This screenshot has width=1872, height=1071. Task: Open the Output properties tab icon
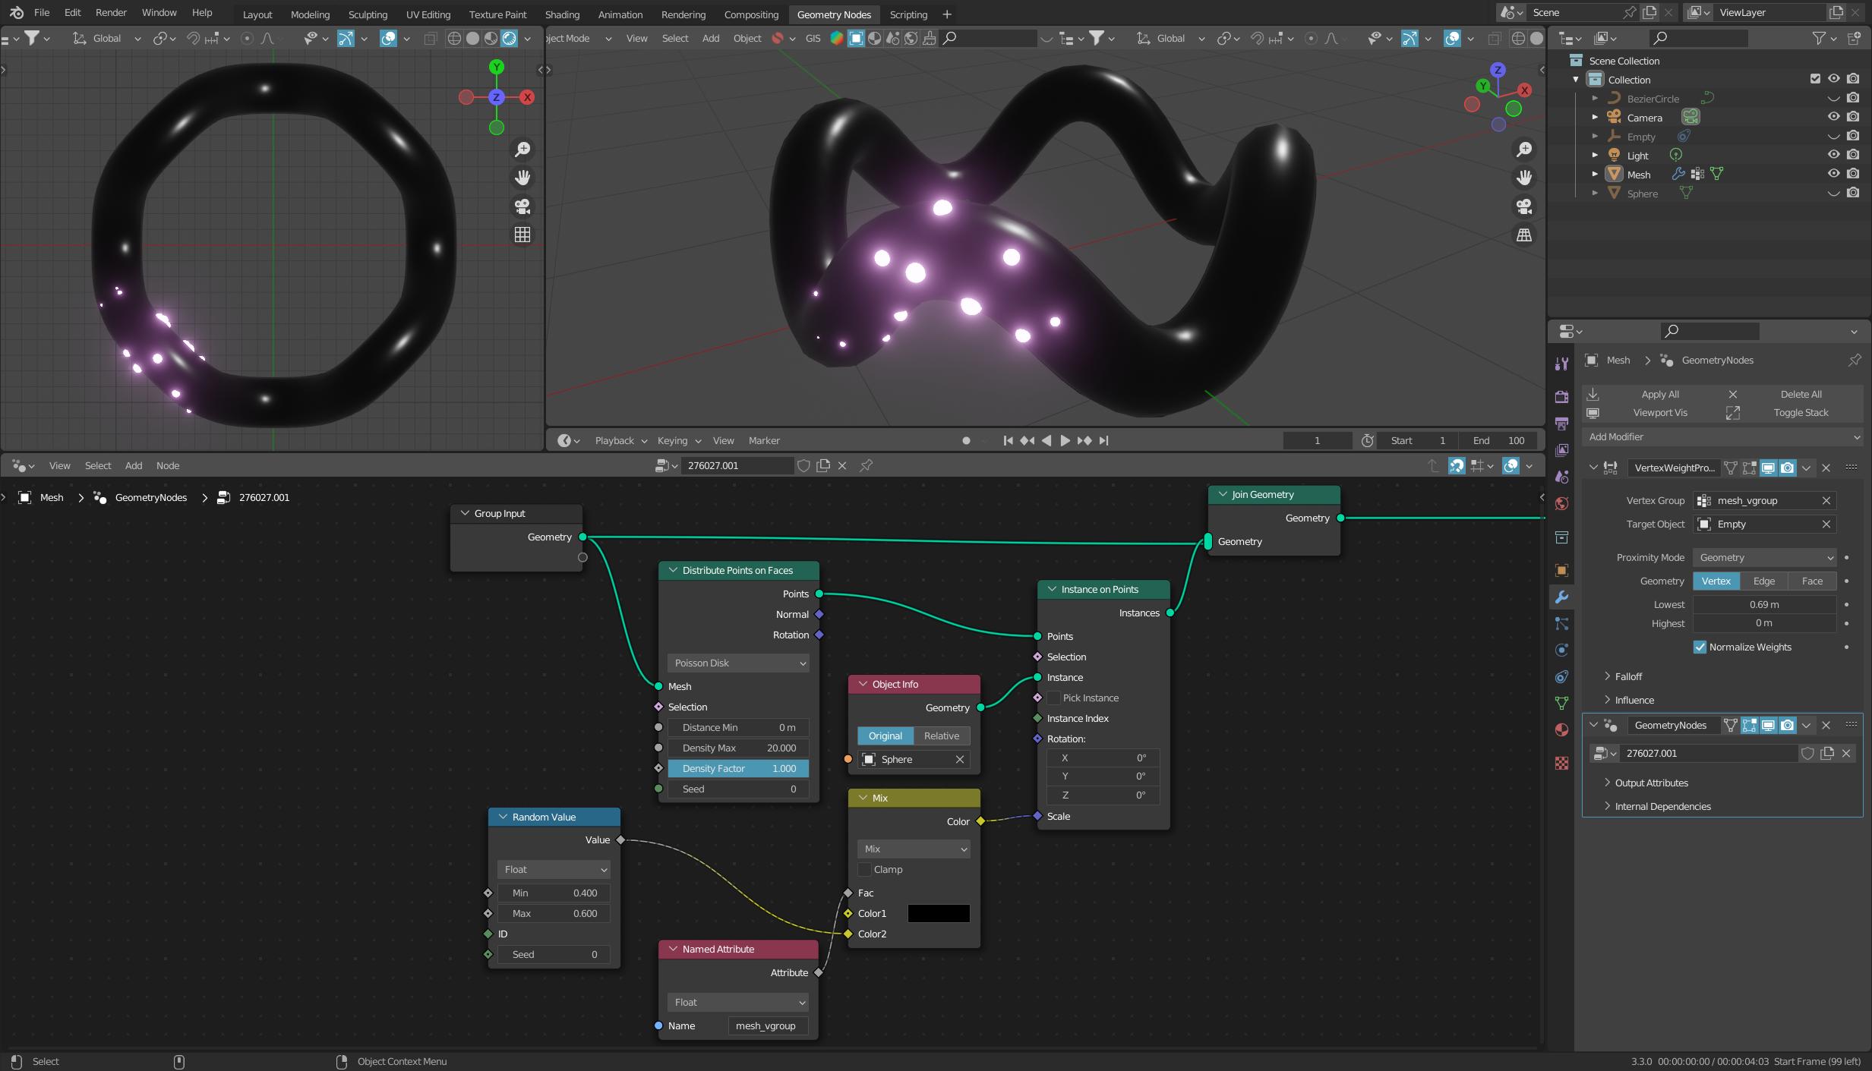1561,424
